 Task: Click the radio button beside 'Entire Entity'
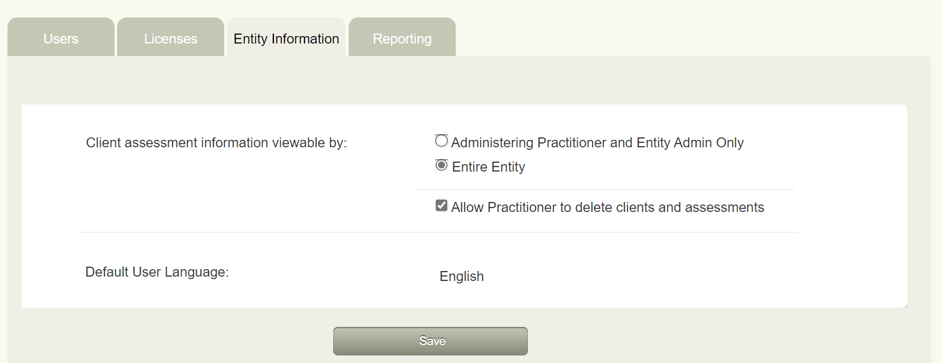coord(441,165)
